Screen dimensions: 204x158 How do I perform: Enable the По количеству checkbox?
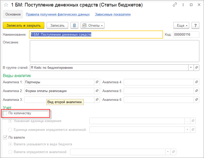5,113
